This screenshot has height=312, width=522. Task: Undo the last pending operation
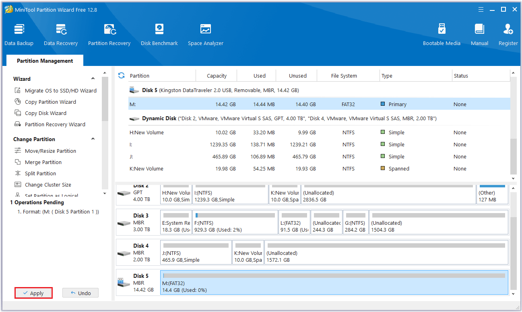tap(80, 293)
